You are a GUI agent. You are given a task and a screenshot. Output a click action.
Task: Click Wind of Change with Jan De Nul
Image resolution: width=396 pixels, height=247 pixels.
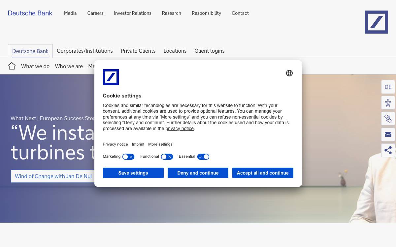[x=53, y=176]
